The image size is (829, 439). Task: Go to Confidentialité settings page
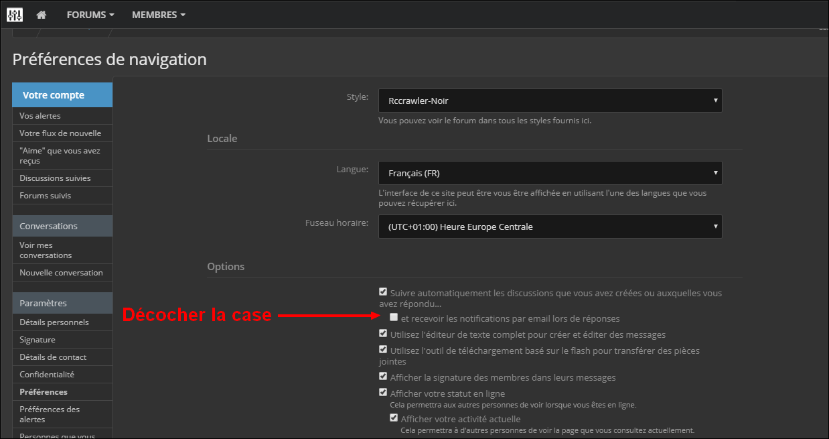click(47, 375)
